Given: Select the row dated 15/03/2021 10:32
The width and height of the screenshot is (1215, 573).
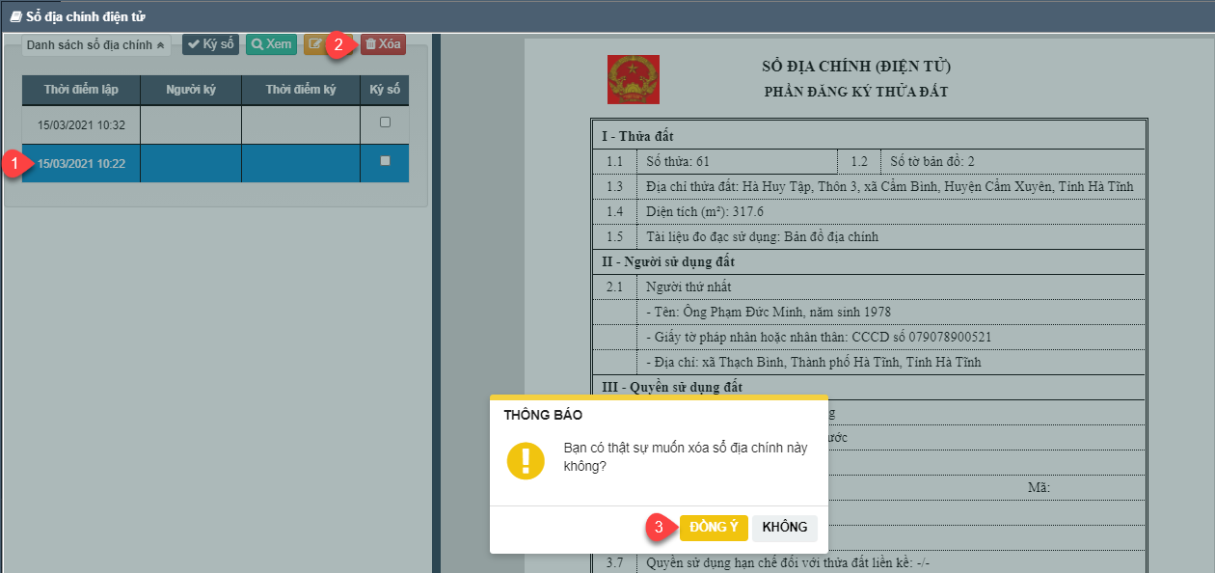Looking at the screenshot, I should (x=81, y=125).
